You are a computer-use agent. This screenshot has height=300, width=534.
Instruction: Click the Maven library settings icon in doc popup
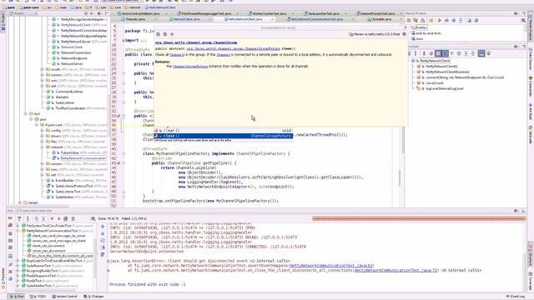click(x=404, y=34)
